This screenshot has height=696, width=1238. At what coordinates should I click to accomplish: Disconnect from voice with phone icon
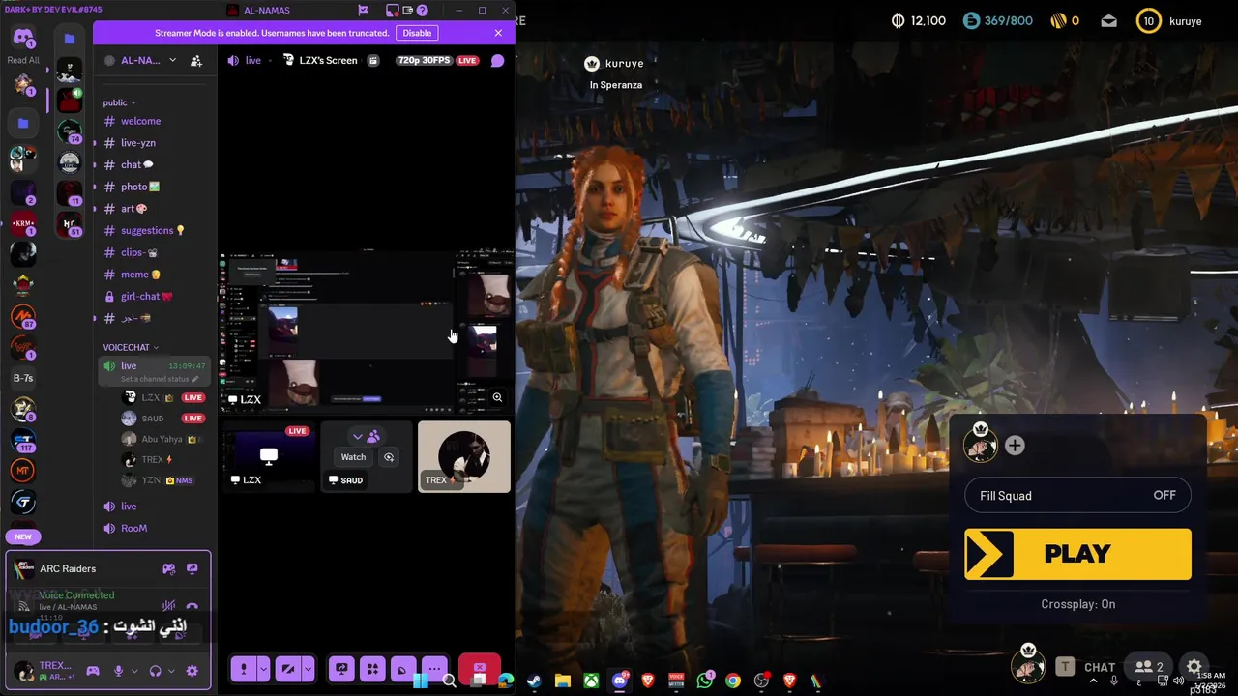[x=192, y=607]
